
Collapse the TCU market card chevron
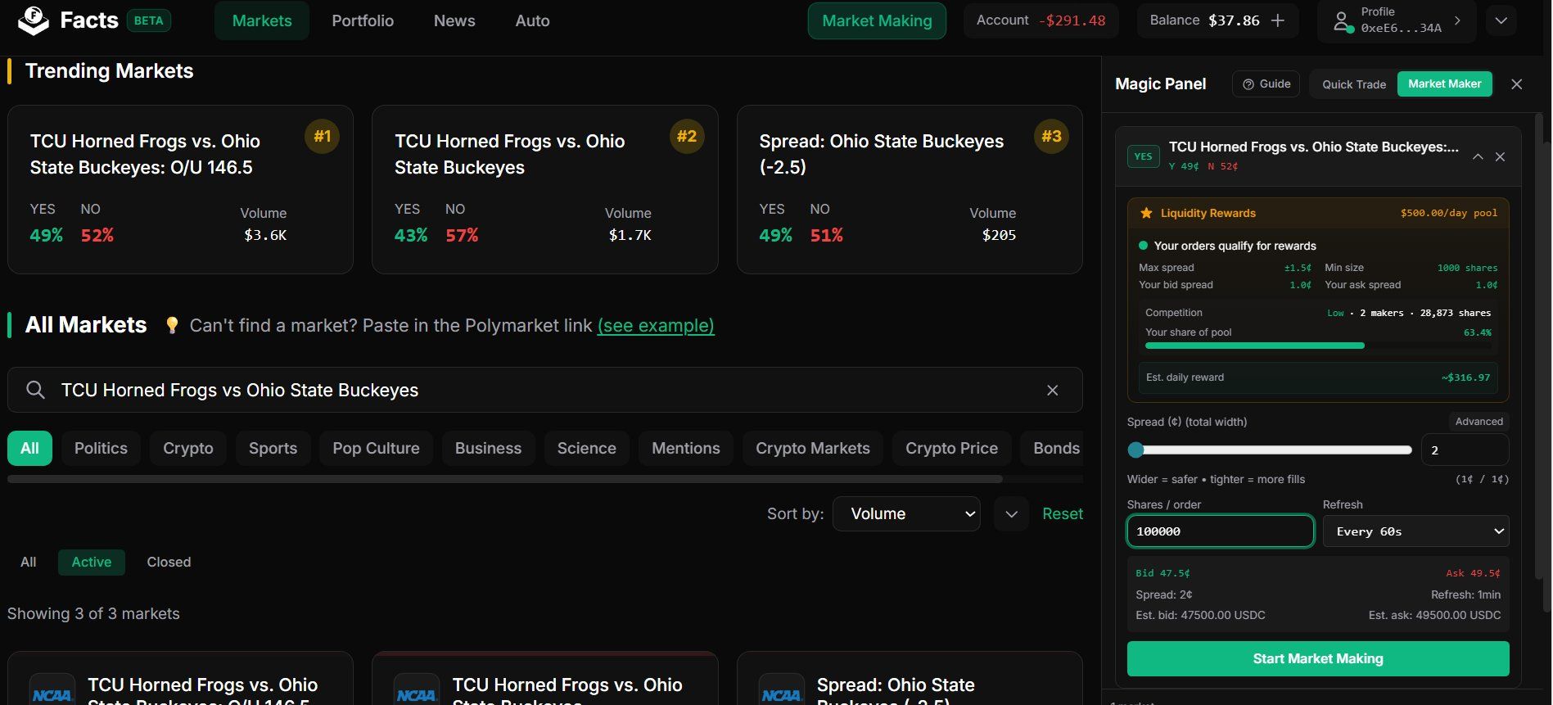(1478, 157)
